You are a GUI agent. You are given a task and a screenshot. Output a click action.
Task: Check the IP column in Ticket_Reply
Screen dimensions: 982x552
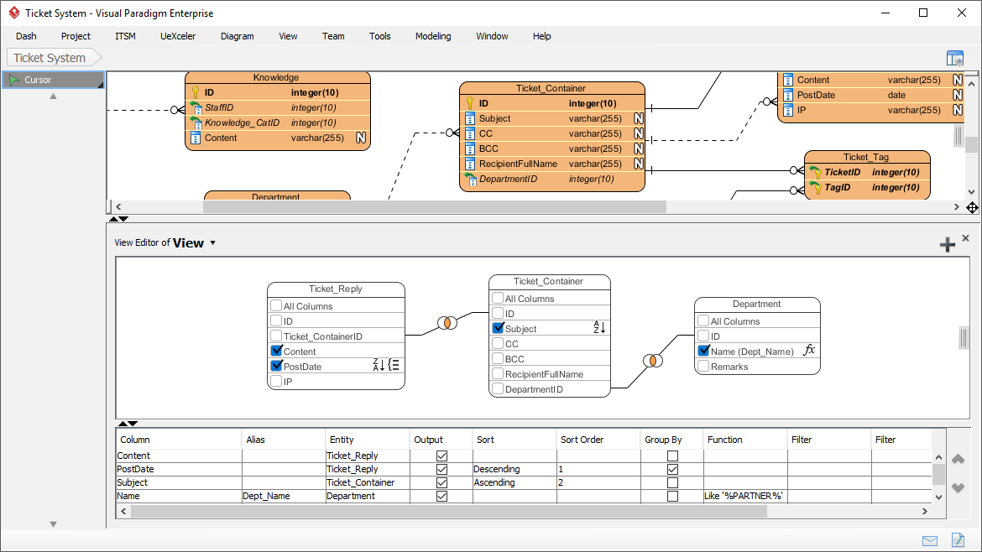276,382
